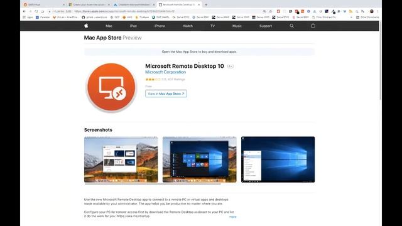Close the first tab with the orange icon
The height and width of the screenshot is (226, 402).
coord(63,4)
